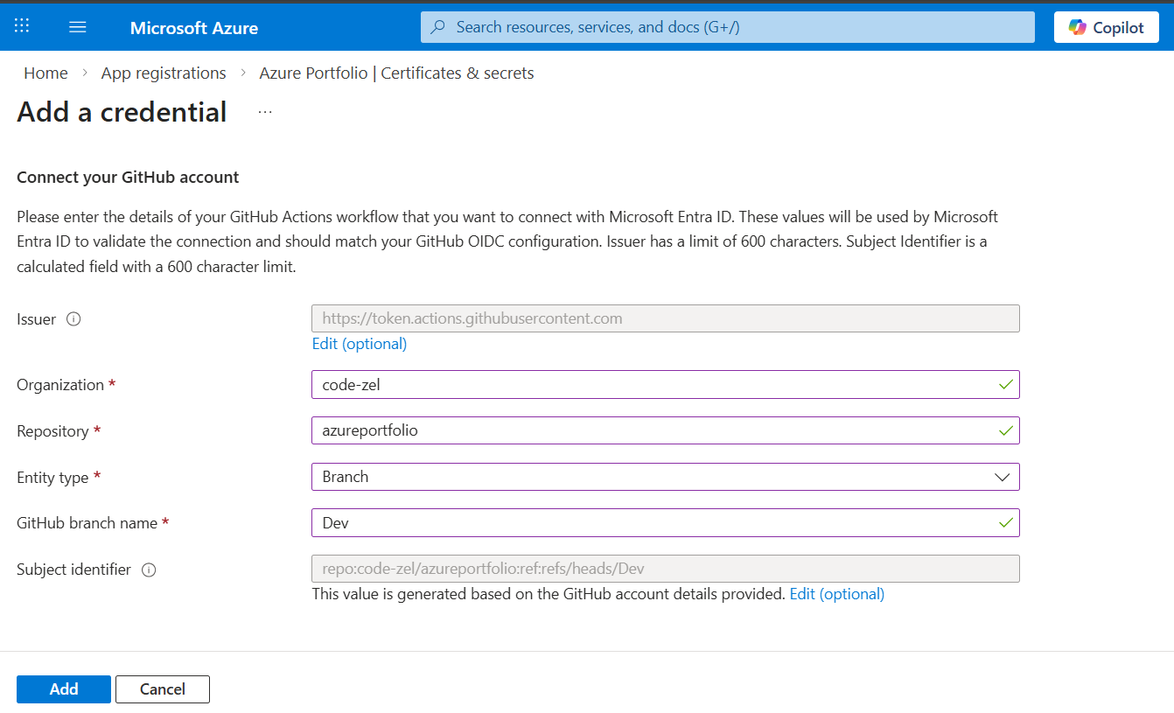1174x713 pixels.
Task: Click the Copilot assistant button
Action: 1106,26
